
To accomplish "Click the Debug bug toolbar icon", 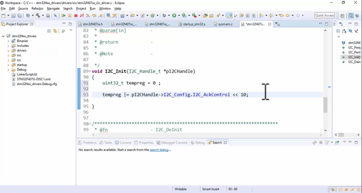I will click(x=164, y=15).
